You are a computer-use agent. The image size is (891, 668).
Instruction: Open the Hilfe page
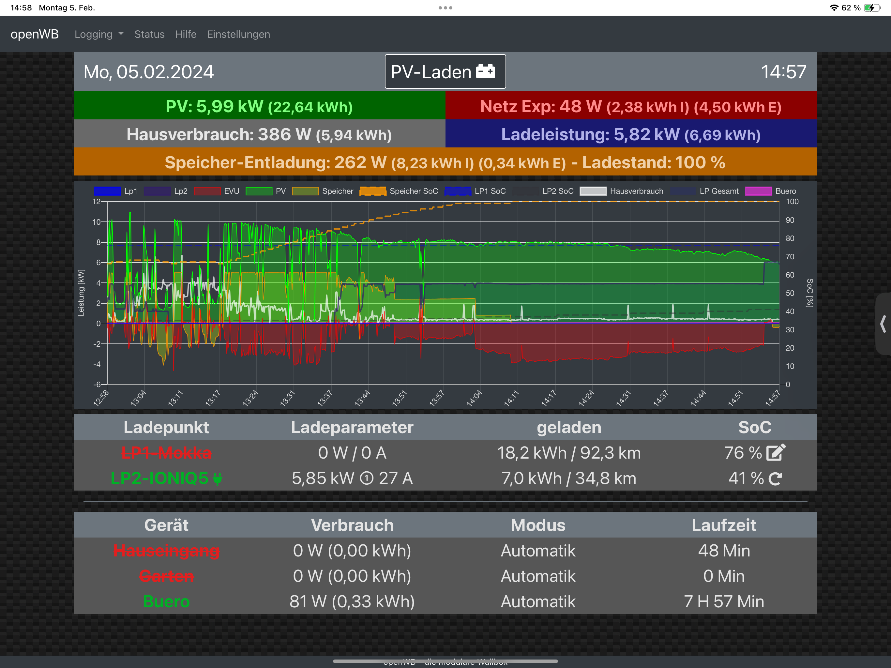[x=186, y=34]
